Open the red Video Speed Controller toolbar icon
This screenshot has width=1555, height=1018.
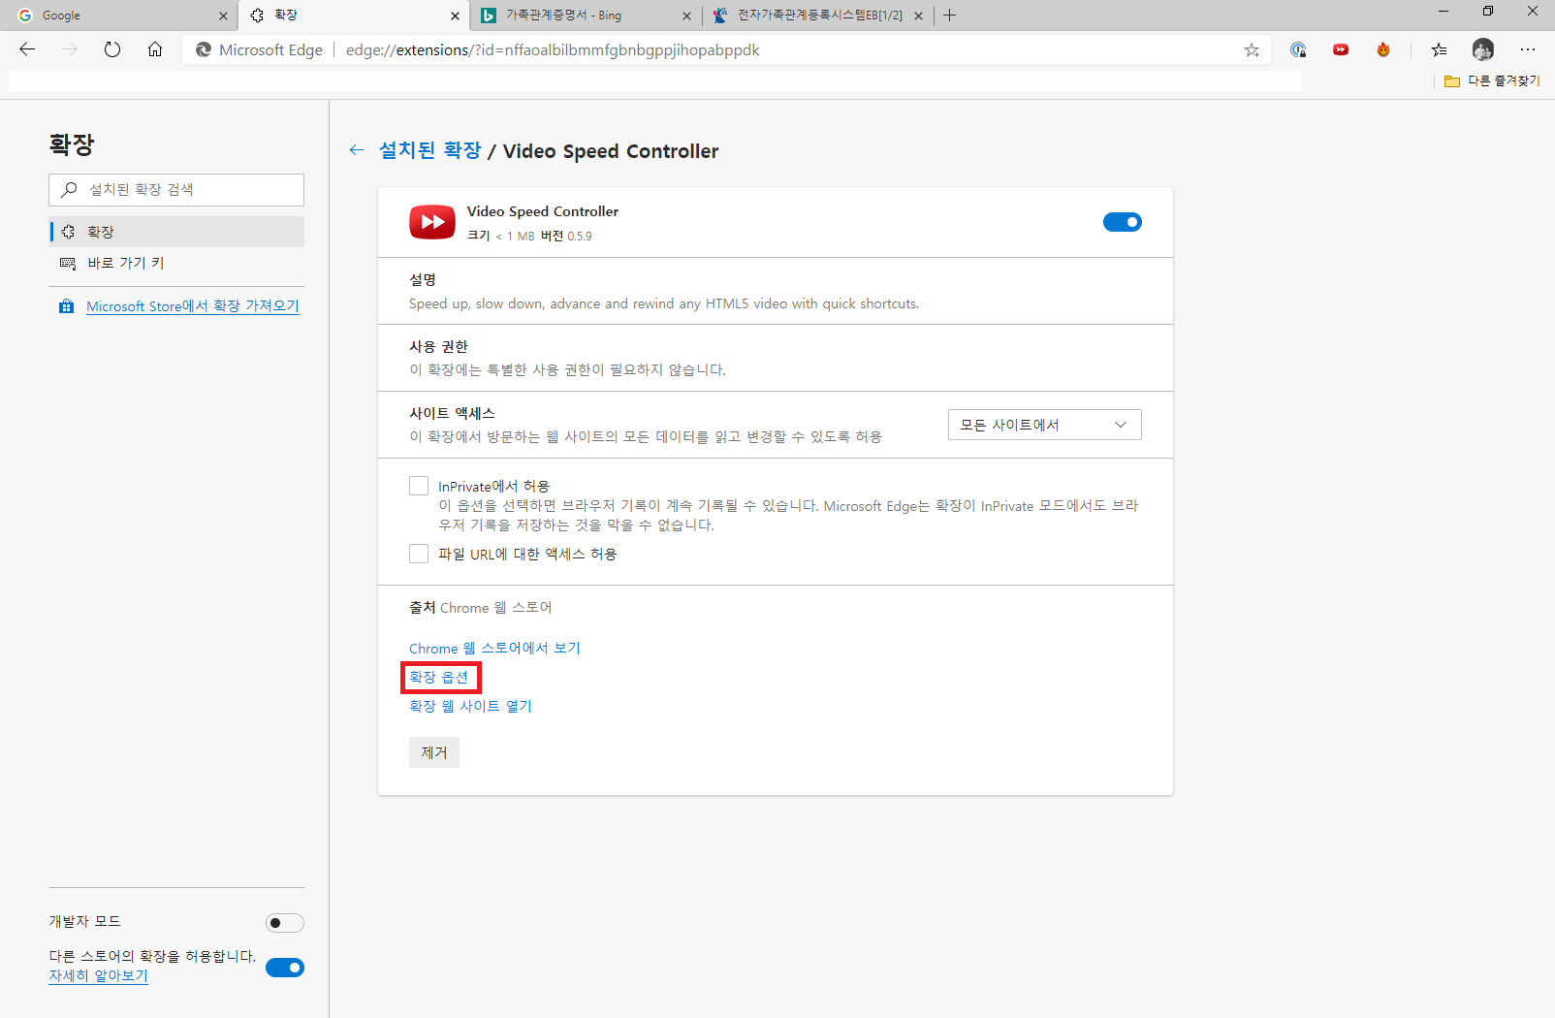coord(1341,49)
